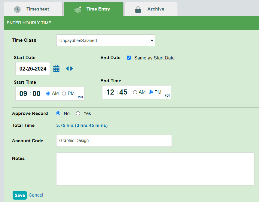Open the calendar date picker
Image resolution: width=259 pixels, height=202 pixels.
(x=56, y=68)
